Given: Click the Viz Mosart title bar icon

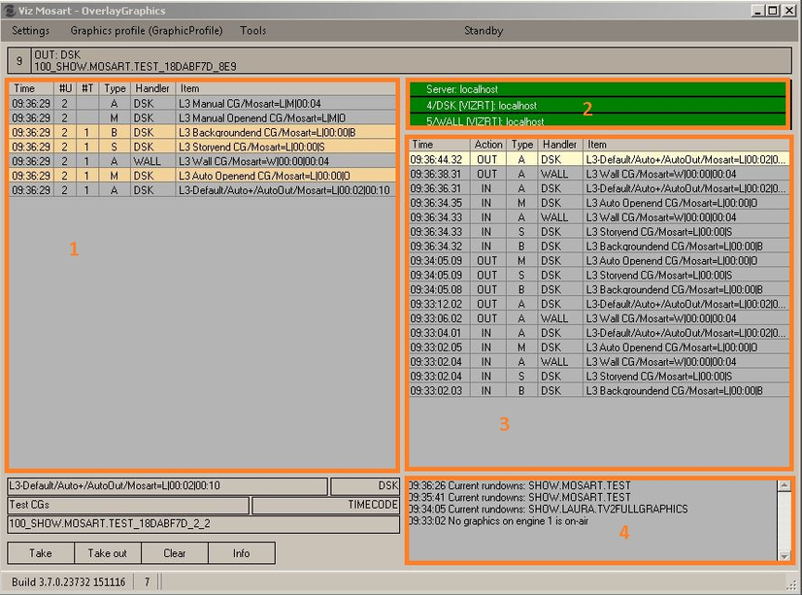Looking at the screenshot, I should 9,10.
